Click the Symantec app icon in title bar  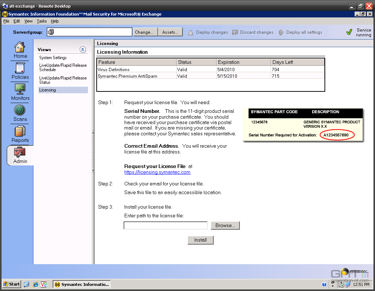(5, 14)
